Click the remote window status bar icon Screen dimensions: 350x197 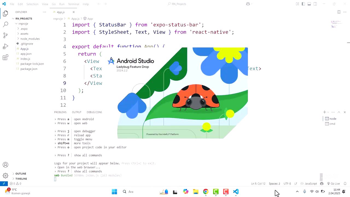pyautogui.click(x=4, y=184)
